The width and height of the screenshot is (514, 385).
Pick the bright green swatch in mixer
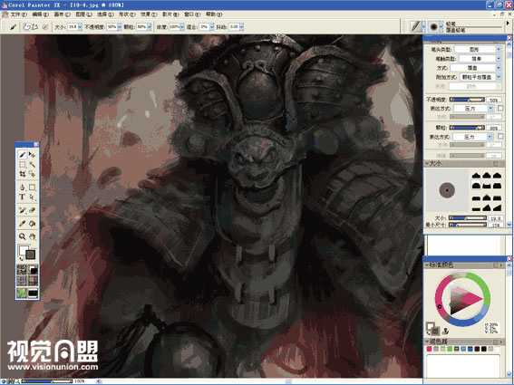click(x=450, y=349)
